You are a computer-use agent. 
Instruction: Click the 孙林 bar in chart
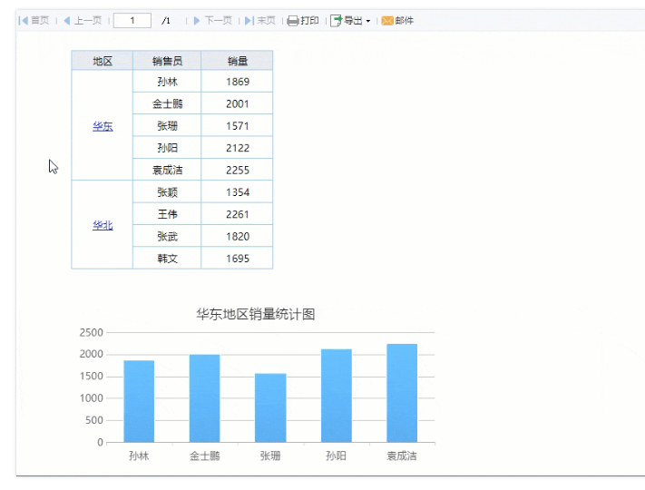click(x=139, y=402)
